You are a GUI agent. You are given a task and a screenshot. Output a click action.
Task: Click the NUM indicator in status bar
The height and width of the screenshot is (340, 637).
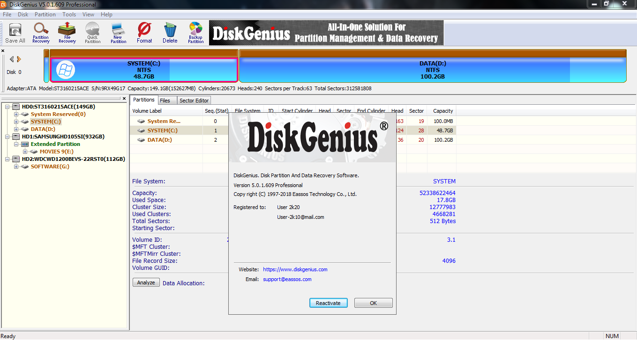(x=612, y=336)
